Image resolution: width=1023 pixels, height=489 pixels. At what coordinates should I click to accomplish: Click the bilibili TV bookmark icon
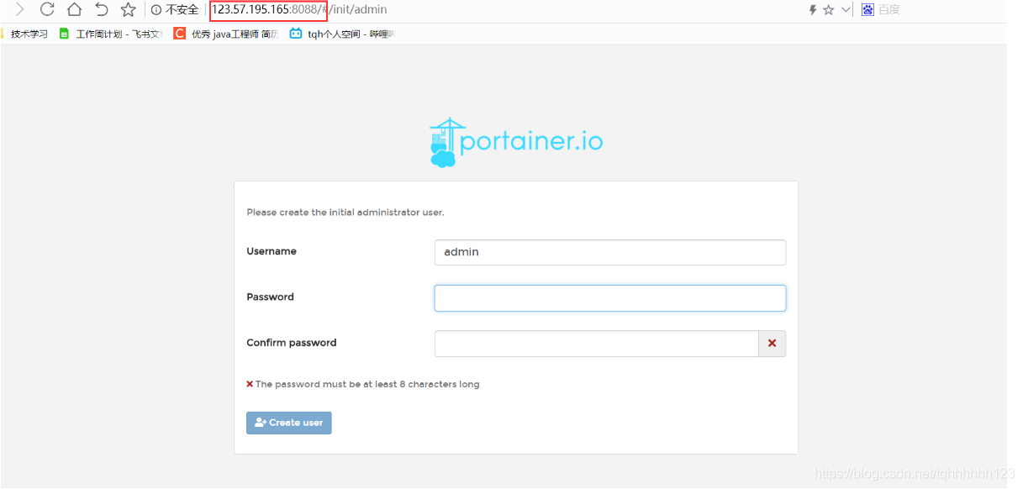295,34
